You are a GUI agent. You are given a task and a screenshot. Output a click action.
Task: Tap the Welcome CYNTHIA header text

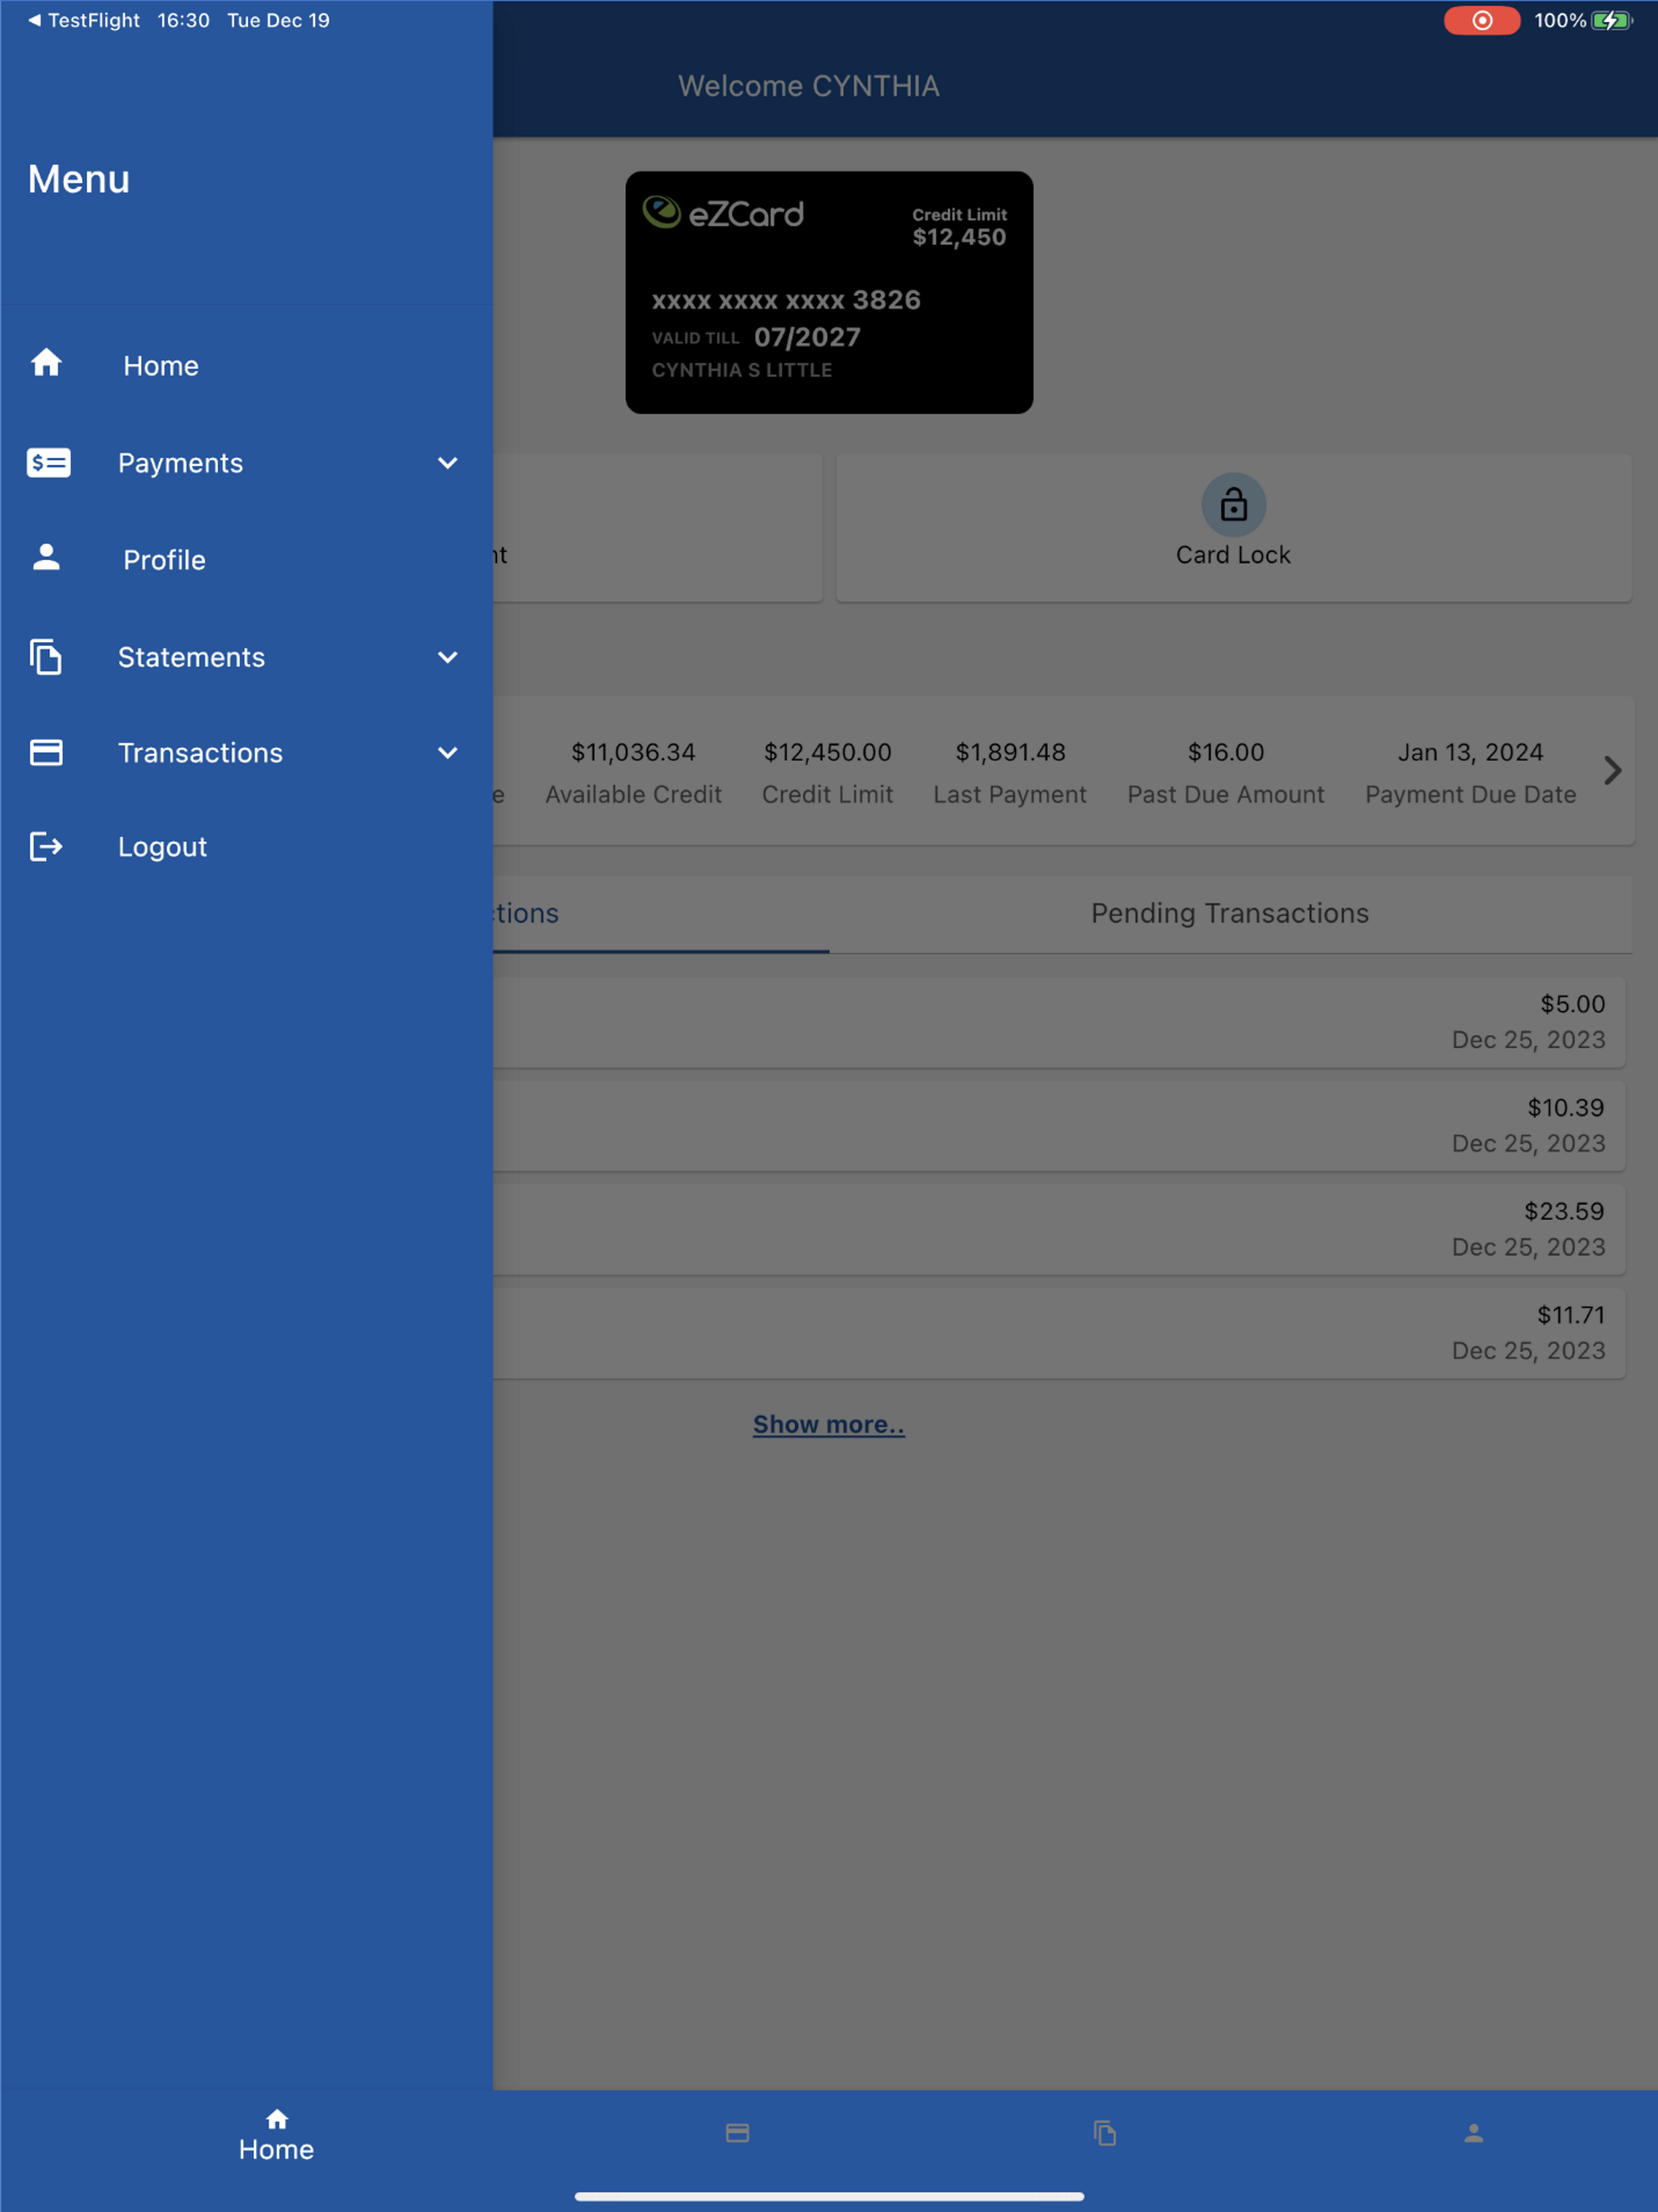pyautogui.click(x=809, y=86)
